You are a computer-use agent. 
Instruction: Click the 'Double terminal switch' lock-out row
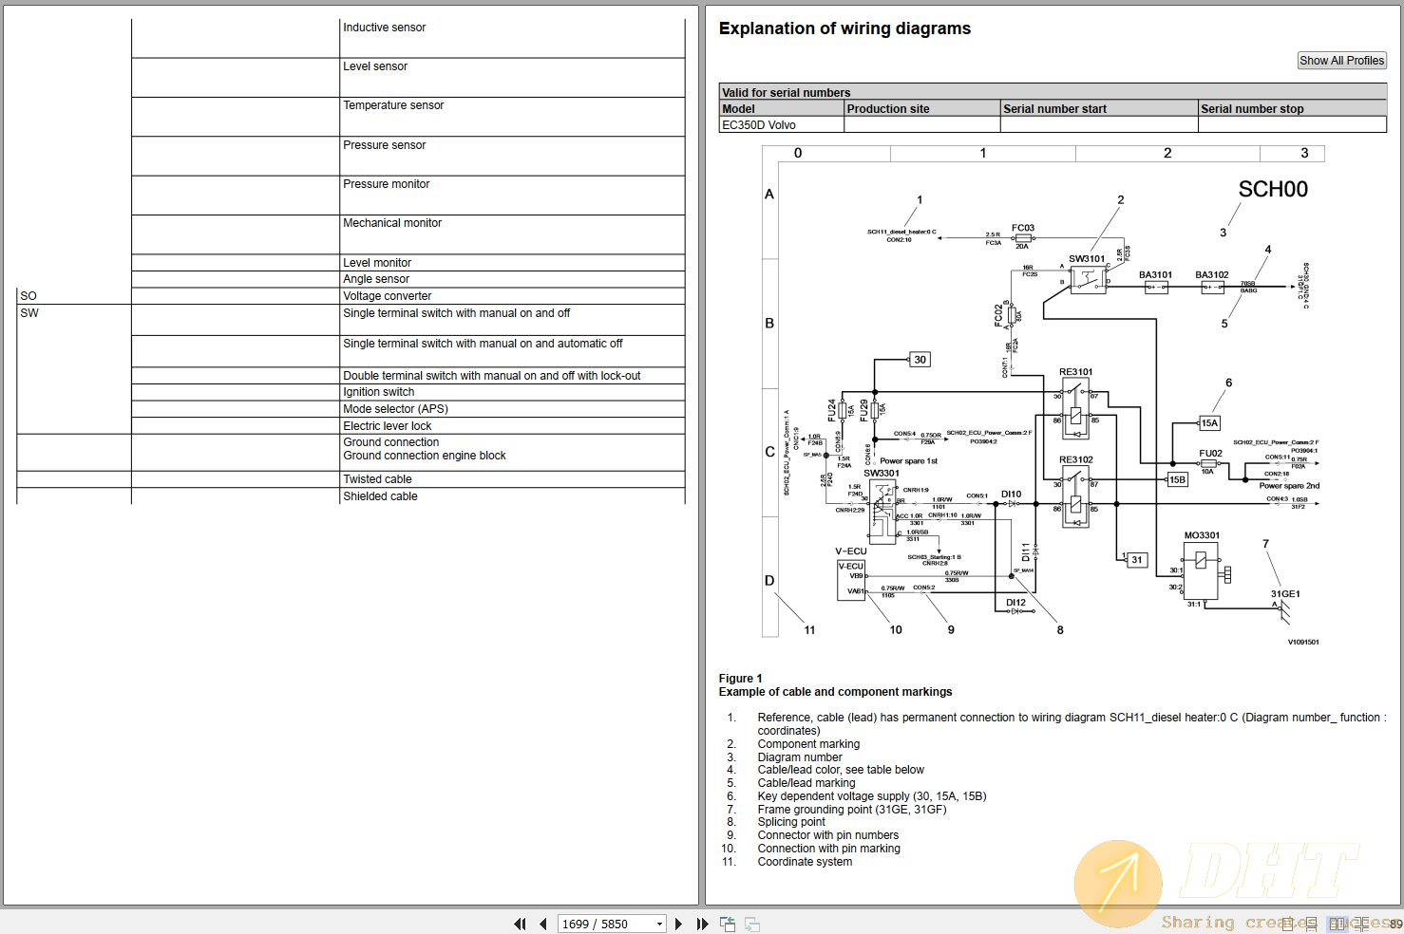pos(512,376)
